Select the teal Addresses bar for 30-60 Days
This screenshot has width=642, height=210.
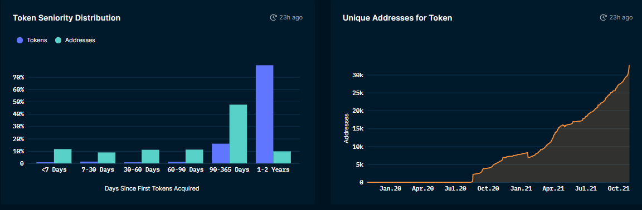coord(150,157)
